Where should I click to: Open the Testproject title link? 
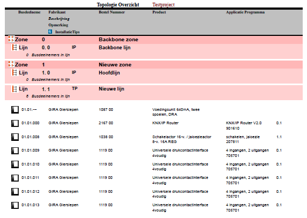pyautogui.click(x=164, y=5)
